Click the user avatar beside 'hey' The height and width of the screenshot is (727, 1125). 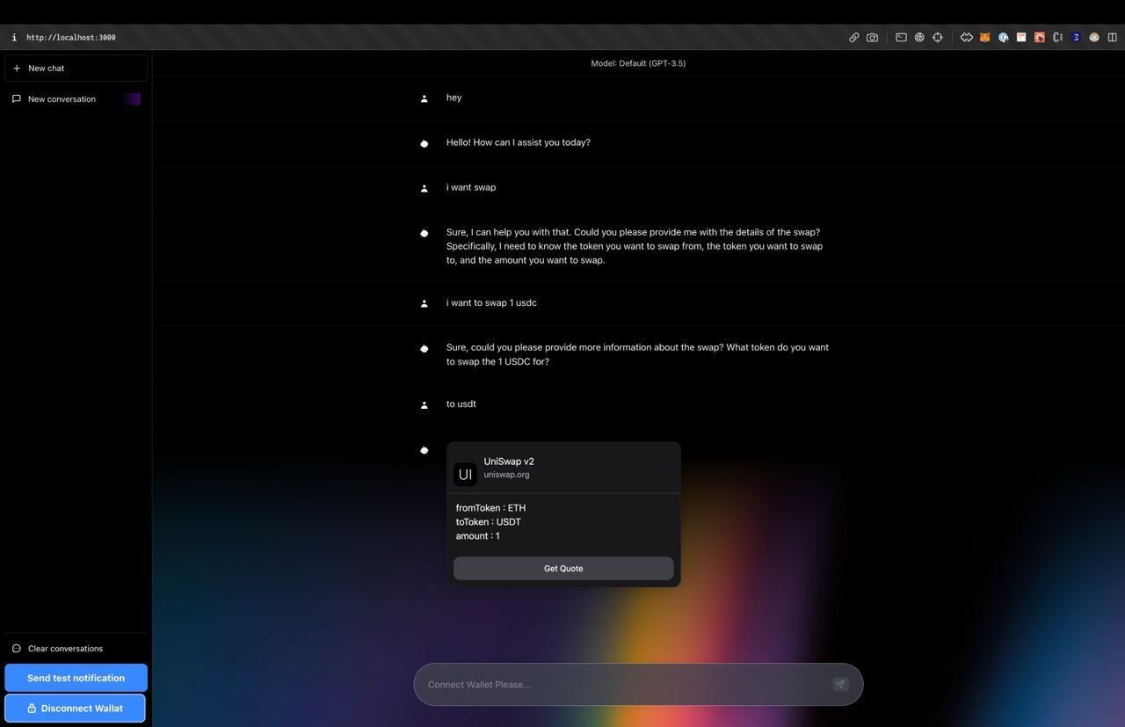tap(424, 98)
